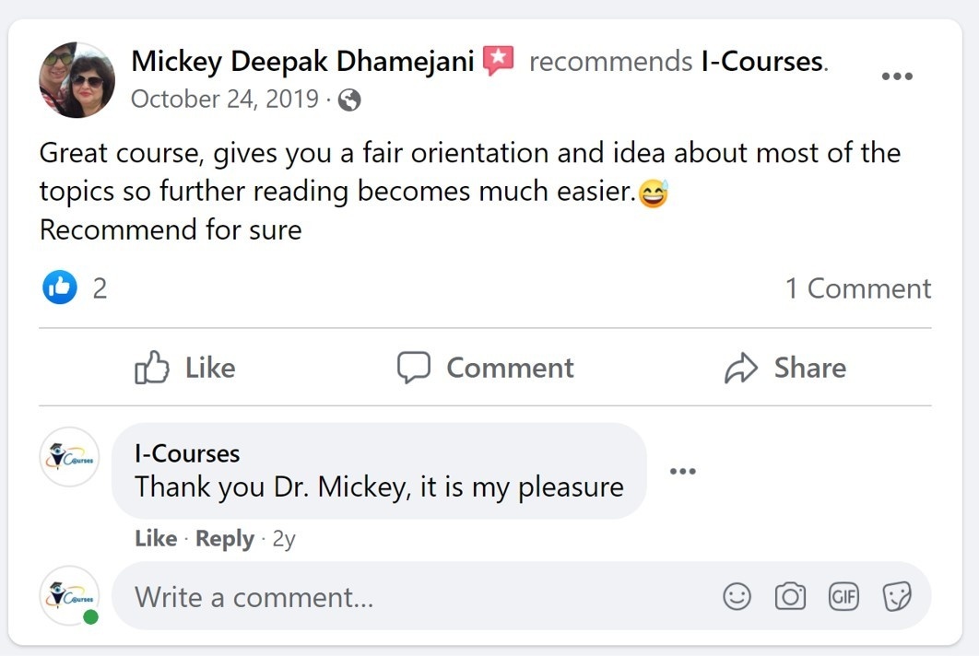This screenshot has height=656, width=979.
Task: Open the I-Courses page link in header
Action: coord(761,62)
